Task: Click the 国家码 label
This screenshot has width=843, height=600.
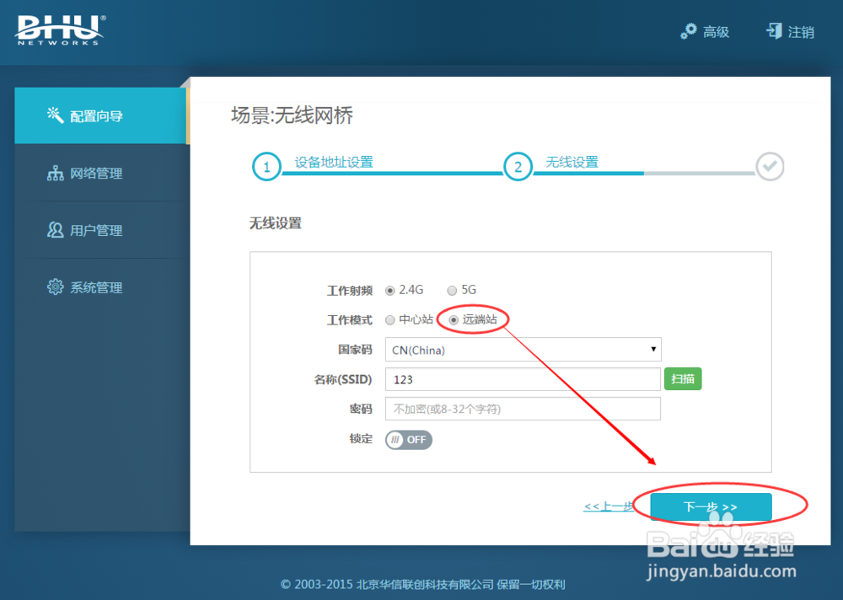Action: 356,350
